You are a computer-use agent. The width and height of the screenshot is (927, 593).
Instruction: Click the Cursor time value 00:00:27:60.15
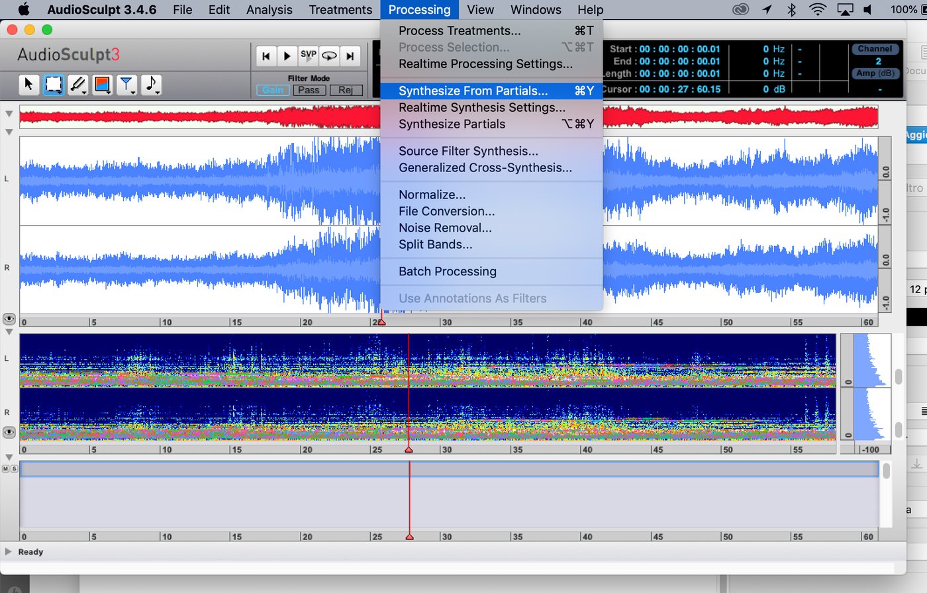(x=679, y=89)
